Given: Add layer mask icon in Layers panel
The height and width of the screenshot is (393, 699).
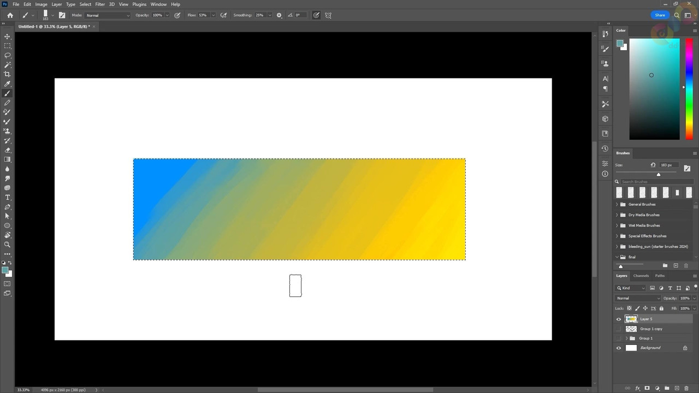Looking at the screenshot, I should click(x=647, y=388).
